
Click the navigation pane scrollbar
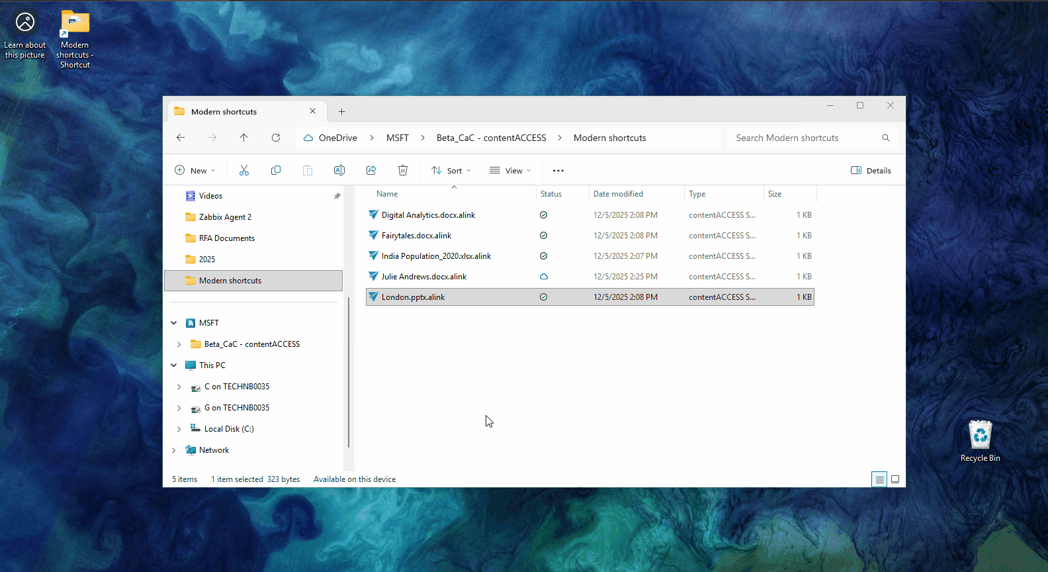point(348,373)
